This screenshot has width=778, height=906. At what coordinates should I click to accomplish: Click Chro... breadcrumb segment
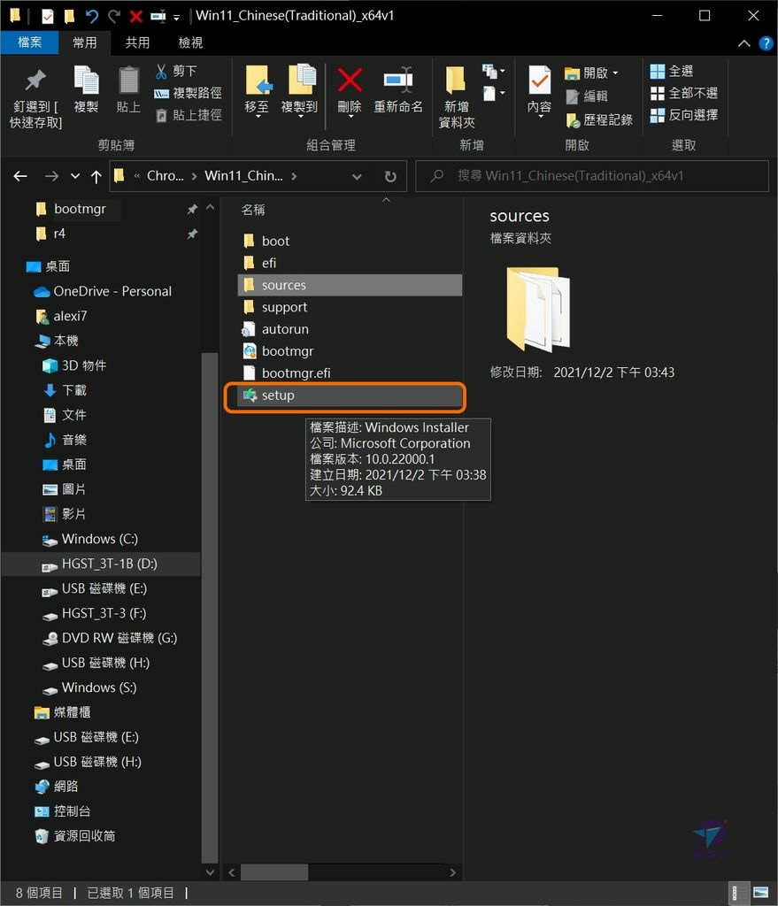coord(166,176)
